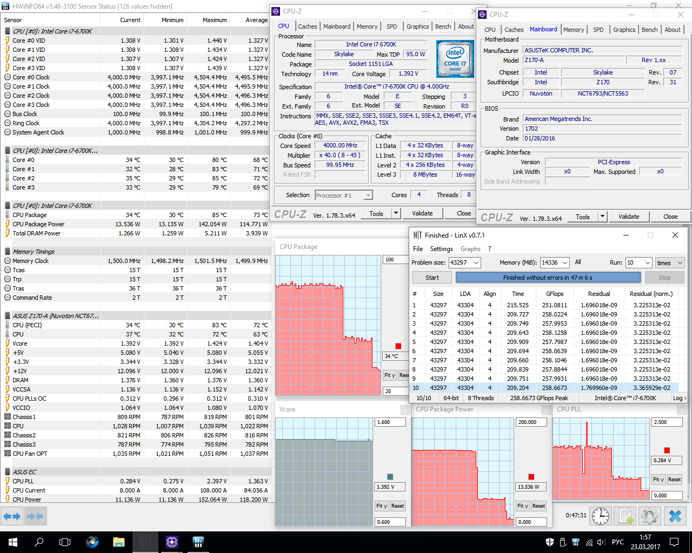Open the Memory tab in right CPU-Z
The width and height of the screenshot is (692, 553).
click(574, 30)
